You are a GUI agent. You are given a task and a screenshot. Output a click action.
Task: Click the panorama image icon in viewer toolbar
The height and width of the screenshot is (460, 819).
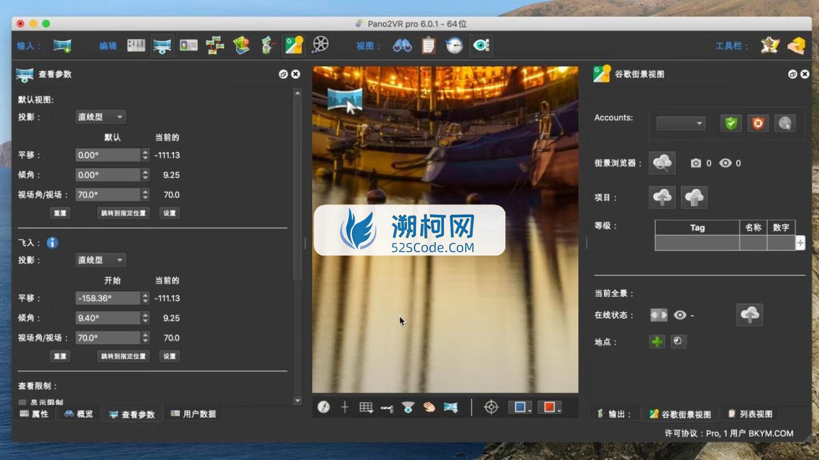[x=450, y=407]
